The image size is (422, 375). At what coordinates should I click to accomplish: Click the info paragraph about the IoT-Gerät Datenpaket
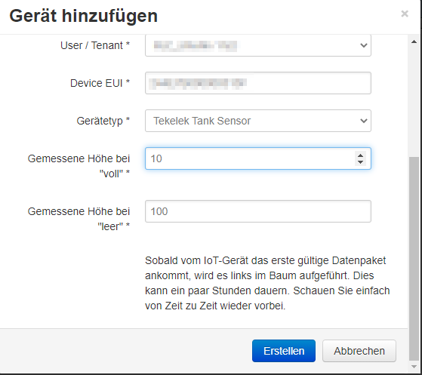coord(267,283)
